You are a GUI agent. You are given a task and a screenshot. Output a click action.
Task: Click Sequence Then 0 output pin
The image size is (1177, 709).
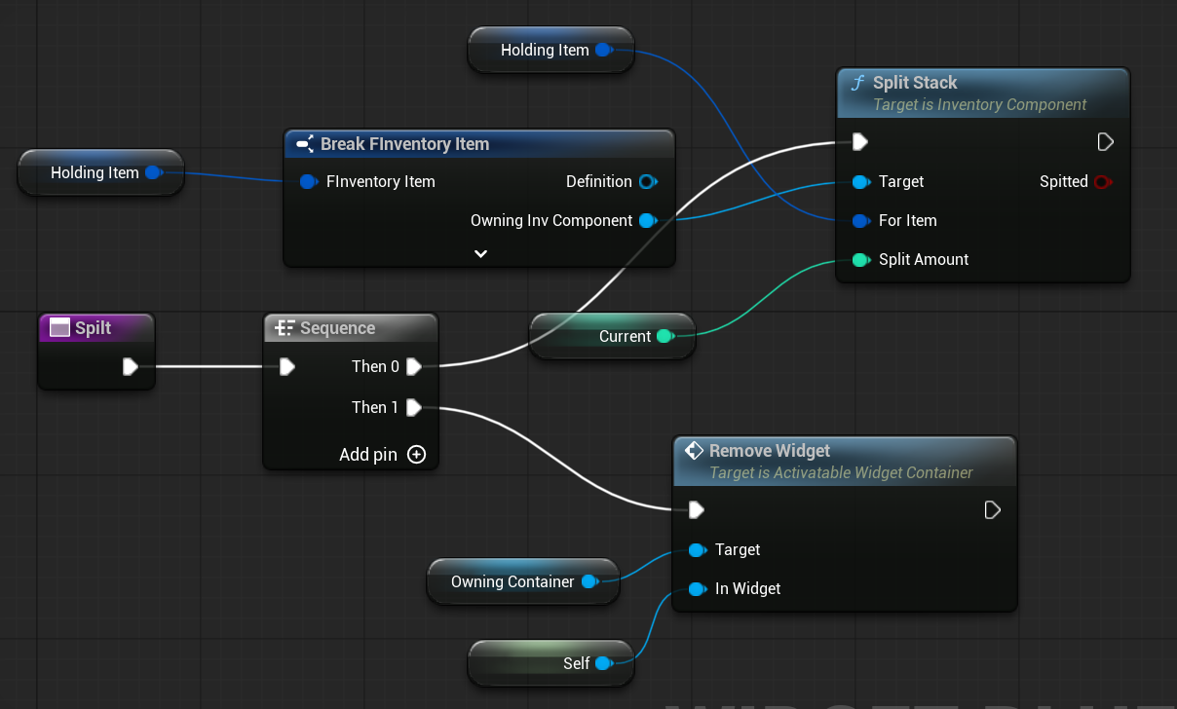[x=414, y=366]
